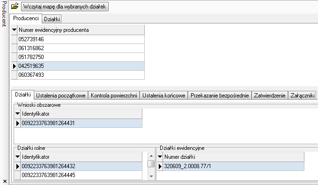
Task: Open dropdown arrow in Wnioski obszarowe header
Action: click(x=17, y=114)
